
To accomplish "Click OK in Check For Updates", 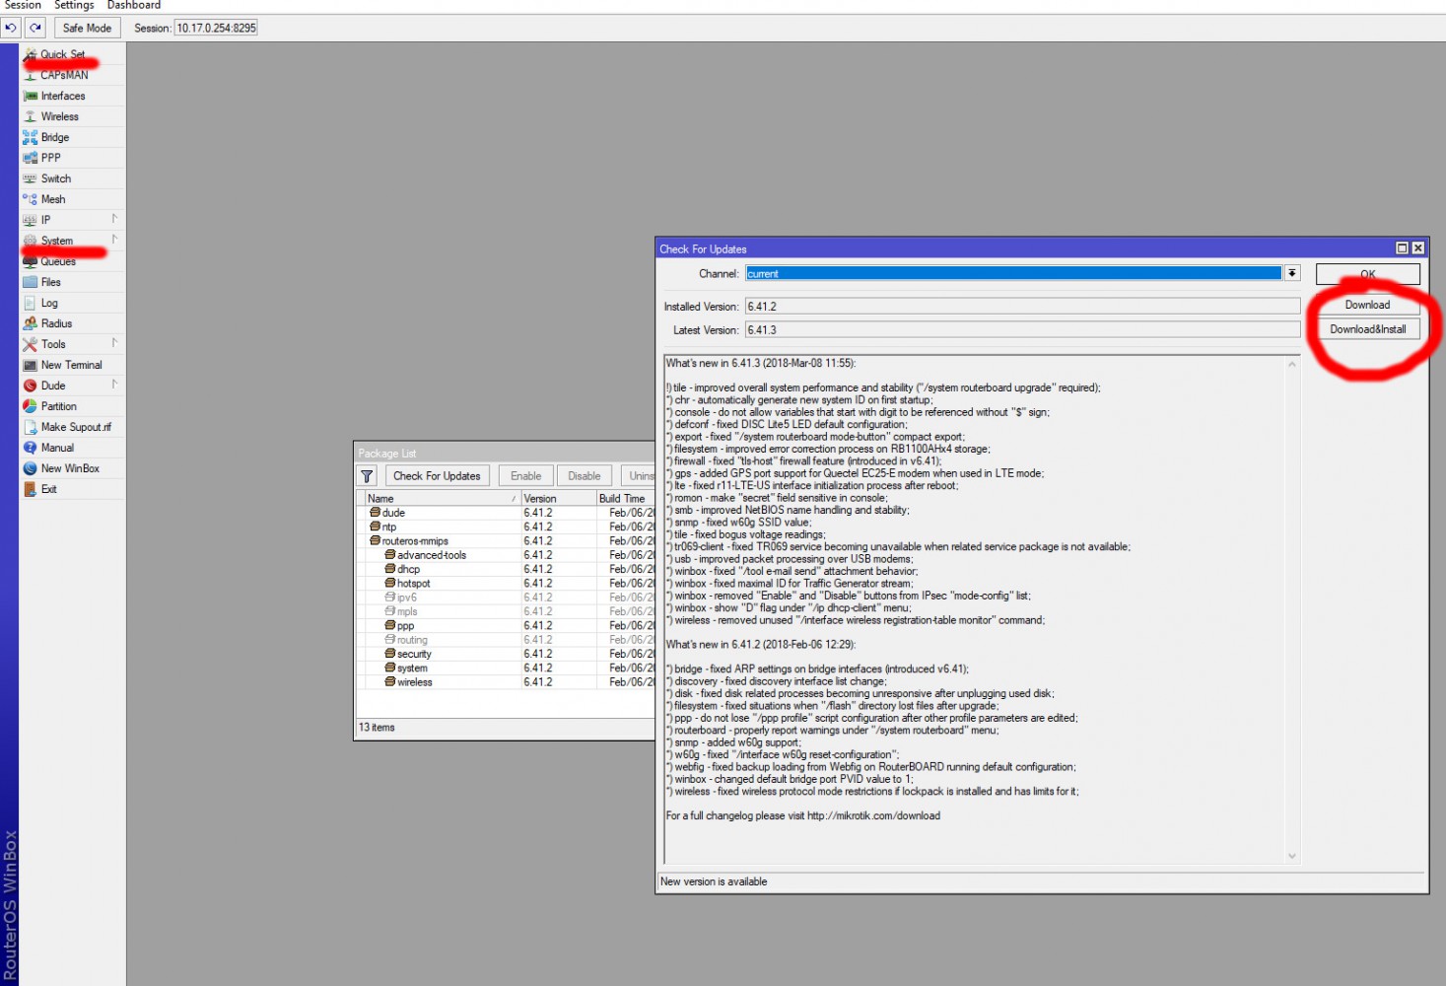I will tap(1368, 274).
